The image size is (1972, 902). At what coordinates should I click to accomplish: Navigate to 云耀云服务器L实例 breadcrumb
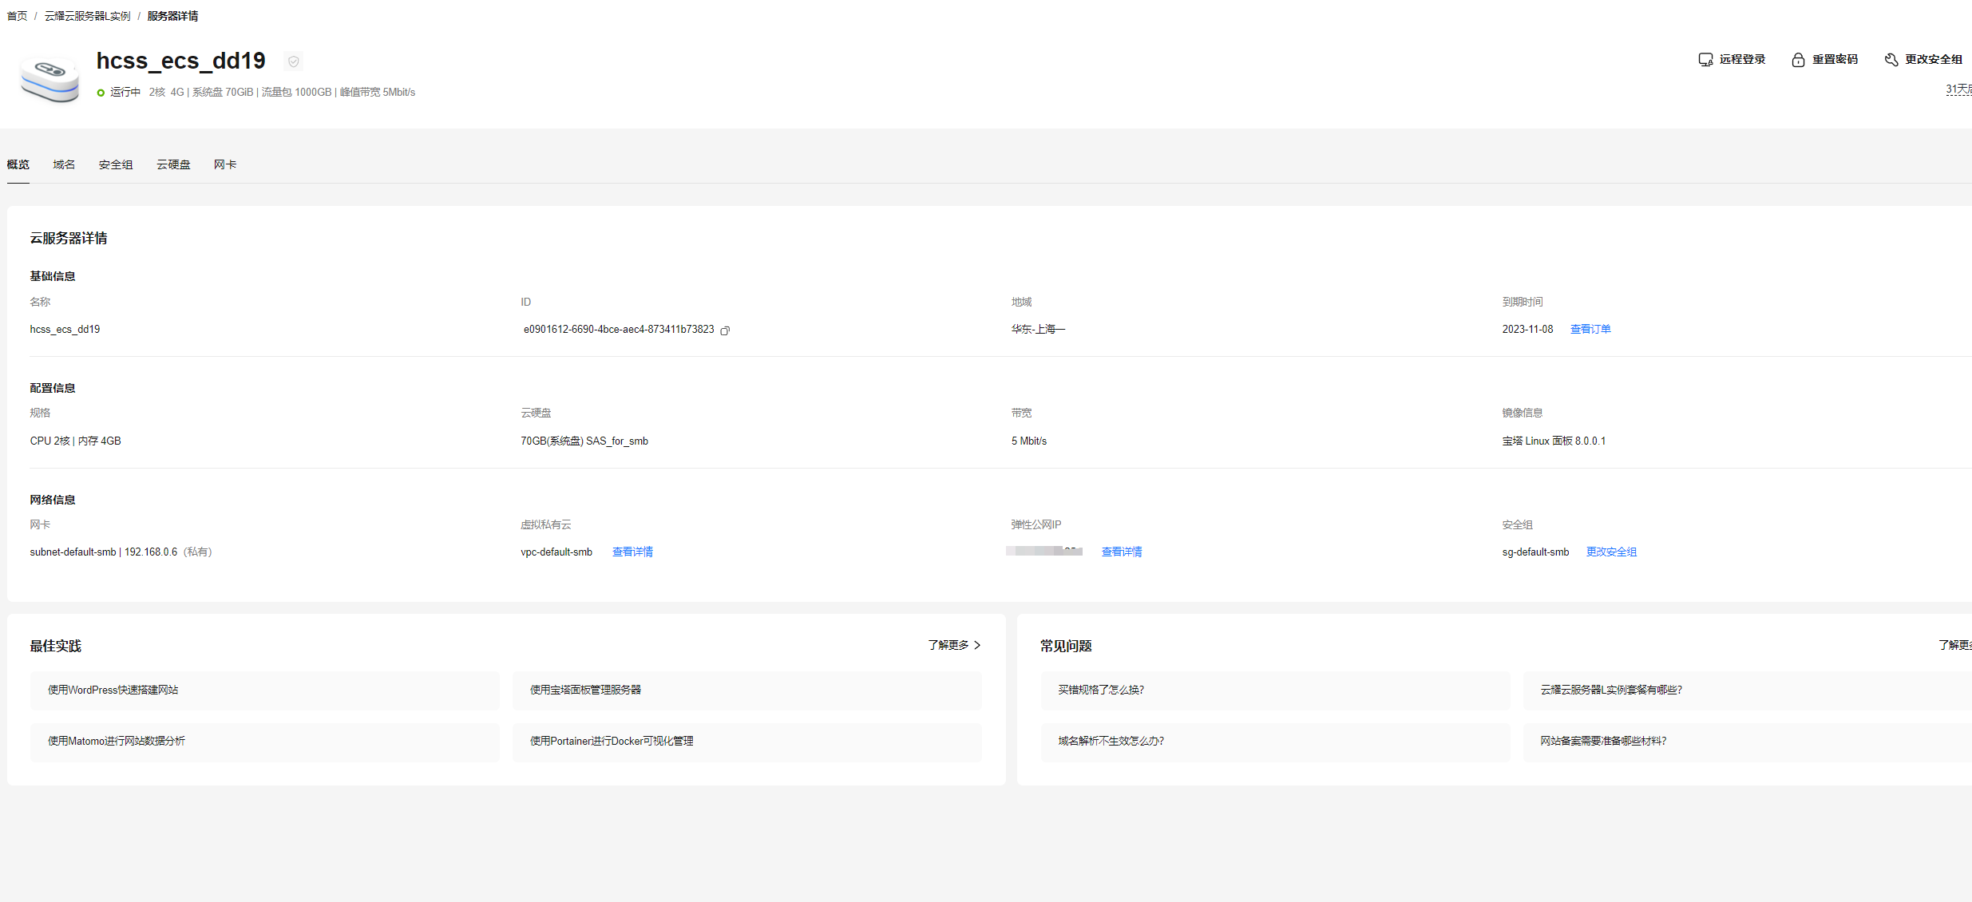[x=87, y=16]
